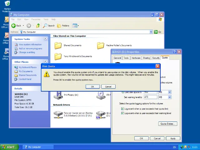Image resolution: width=200 pixels, height=150 pixels.
Task: Click OK in the Disk Quota dialog
Action: click(x=92, y=87)
